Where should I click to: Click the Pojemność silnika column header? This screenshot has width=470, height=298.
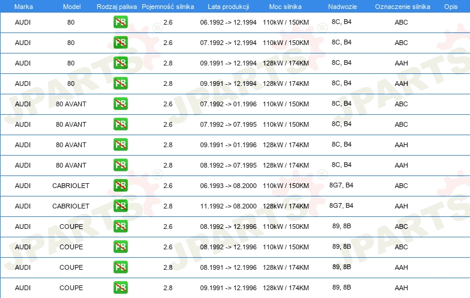(x=168, y=7)
